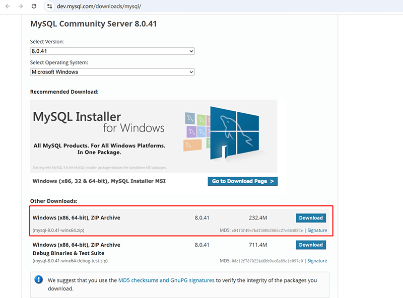Go forward to the next page
403x298 pixels.
[21, 6]
